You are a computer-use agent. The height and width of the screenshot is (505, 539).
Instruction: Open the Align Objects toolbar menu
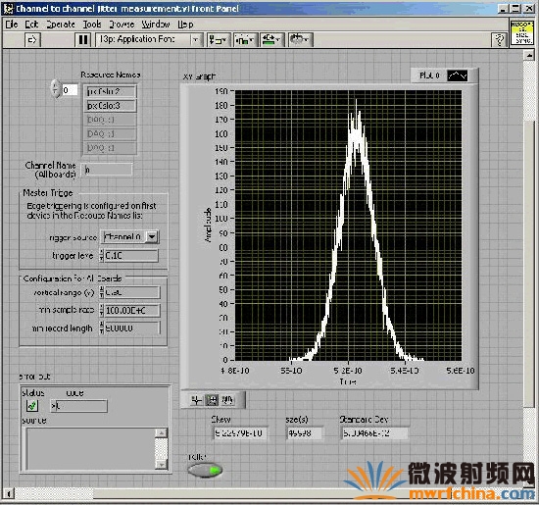(219, 40)
